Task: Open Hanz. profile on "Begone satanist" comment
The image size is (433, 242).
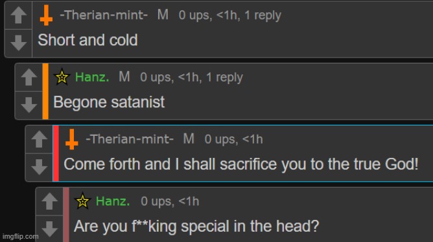Action: coord(92,77)
